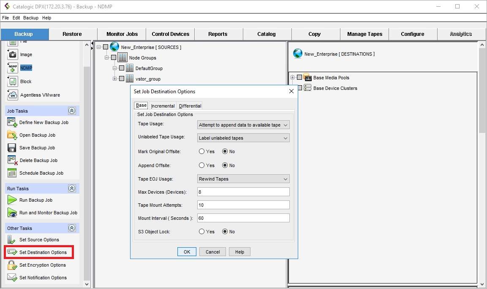
Task: Click the Schedule Backup Job calendar icon
Action: (12, 173)
